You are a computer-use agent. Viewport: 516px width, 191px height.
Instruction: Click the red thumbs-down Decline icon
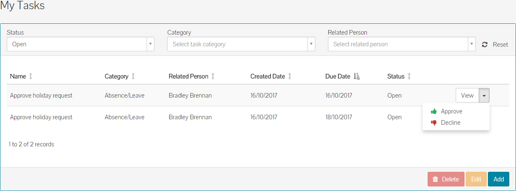click(x=434, y=123)
